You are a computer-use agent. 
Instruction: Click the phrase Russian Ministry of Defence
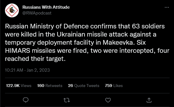[x=47, y=26]
